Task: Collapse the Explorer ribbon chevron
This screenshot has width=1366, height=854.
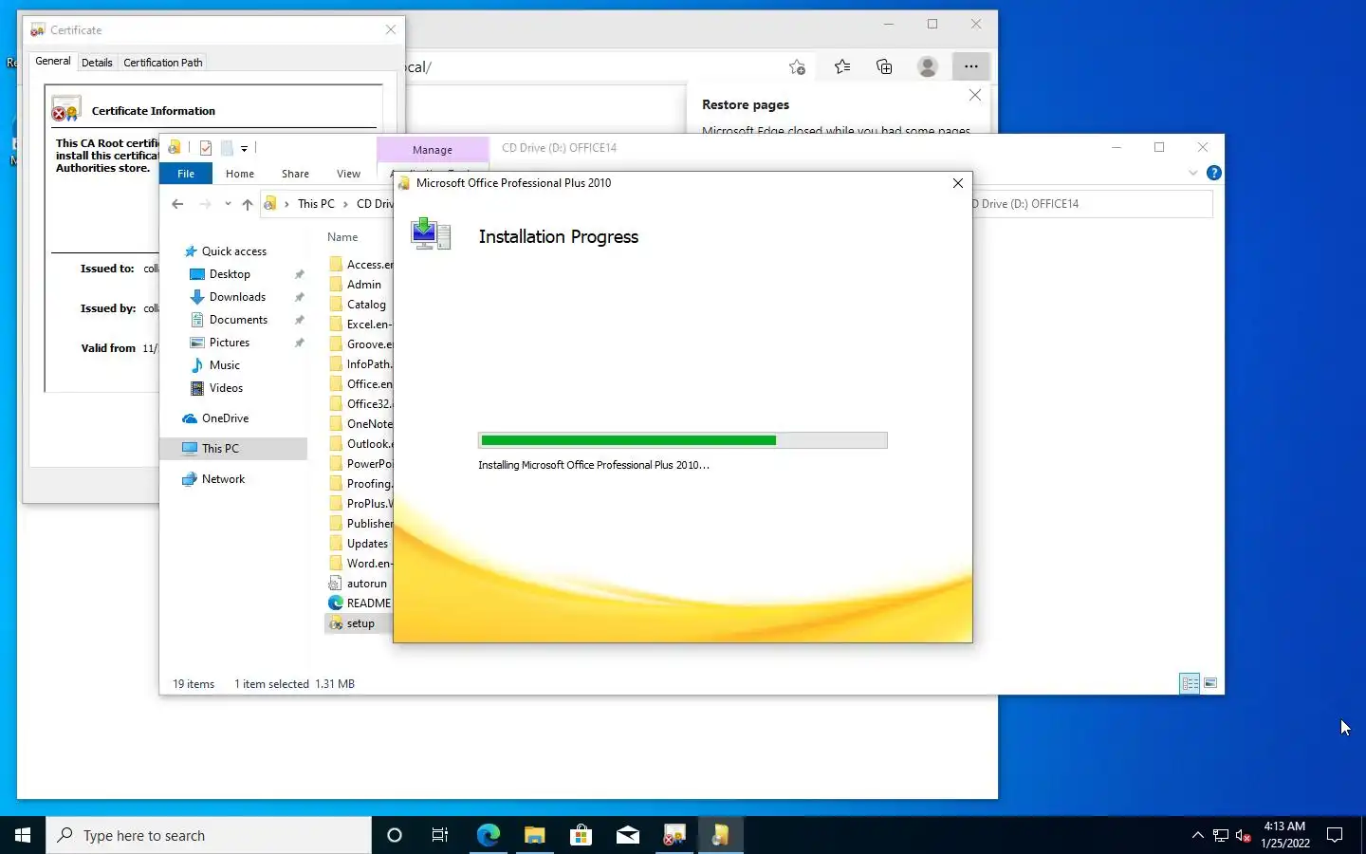Action: [x=1193, y=173]
